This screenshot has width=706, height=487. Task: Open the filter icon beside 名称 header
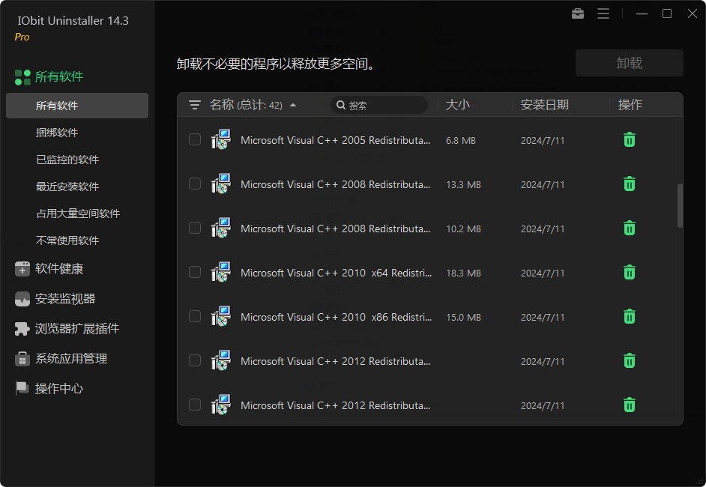pos(194,105)
